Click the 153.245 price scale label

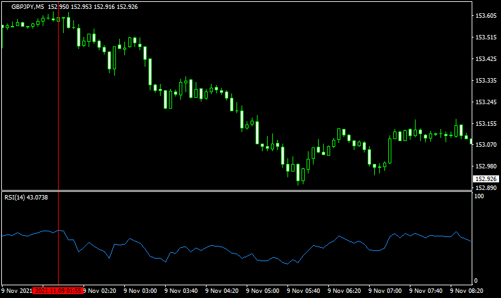(x=486, y=102)
